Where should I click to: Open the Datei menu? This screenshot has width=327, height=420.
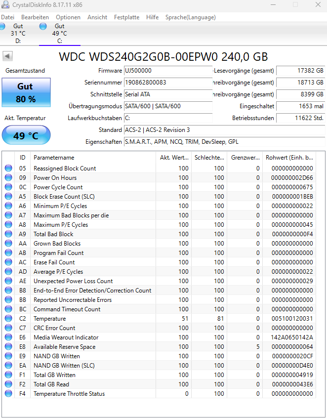tap(7, 17)
